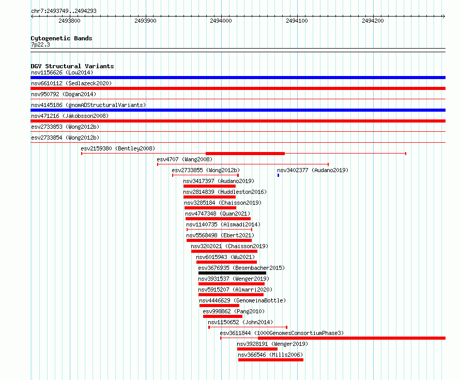Click the nsv3931537 (Wenger2019) variant label
The image size is (460, 380).
tap(234, 279)
